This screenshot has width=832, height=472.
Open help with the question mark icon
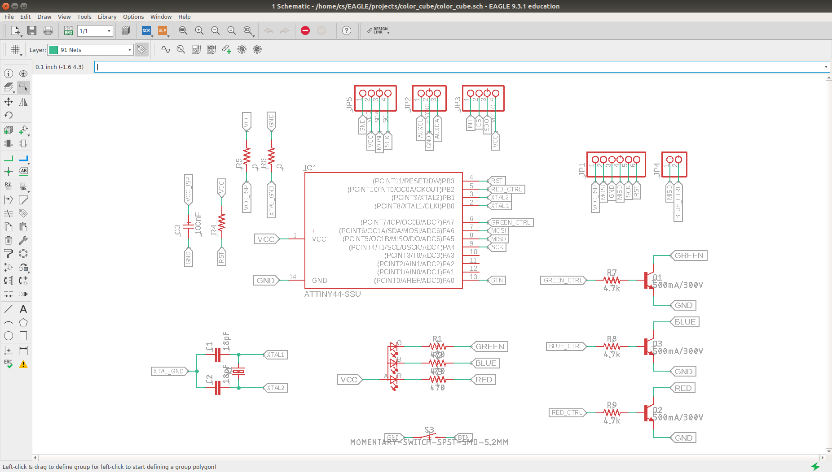347,30
